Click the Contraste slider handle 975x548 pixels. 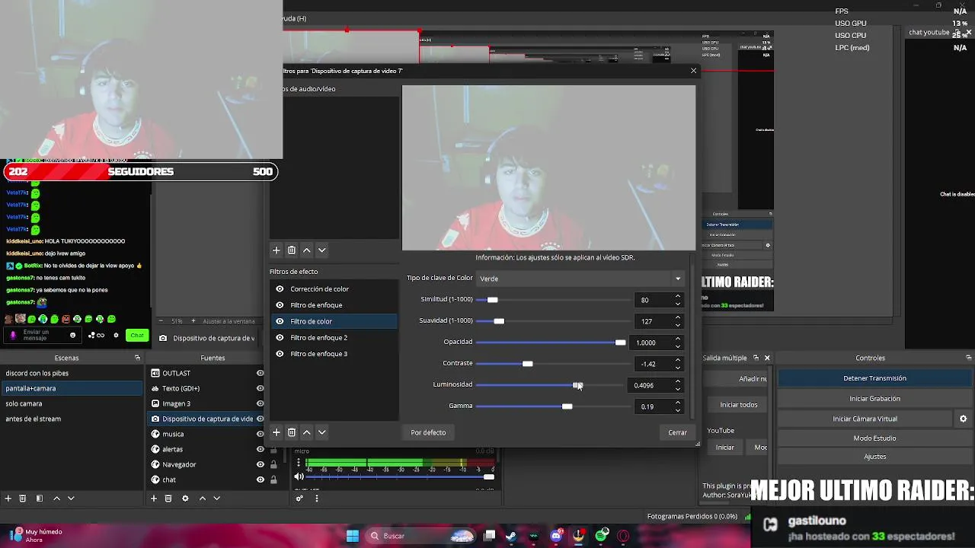click(x=527, y=364)
